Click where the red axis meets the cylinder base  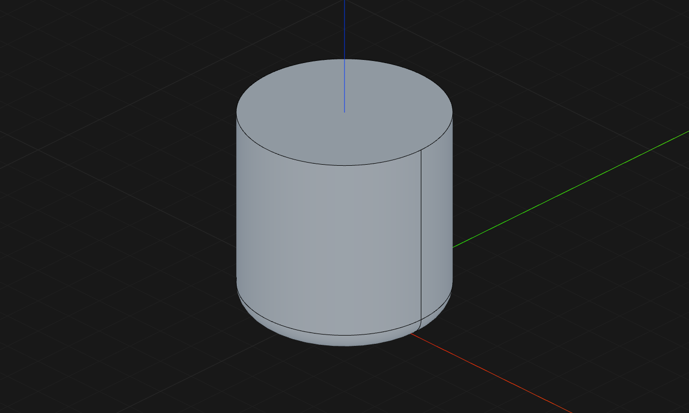411,333
